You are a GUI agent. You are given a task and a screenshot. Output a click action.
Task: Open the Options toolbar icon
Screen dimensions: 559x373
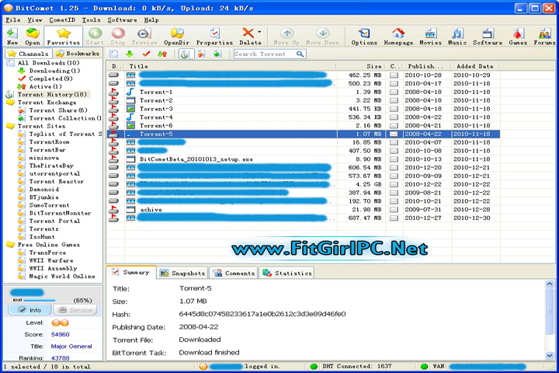click(x=364, y=36)
